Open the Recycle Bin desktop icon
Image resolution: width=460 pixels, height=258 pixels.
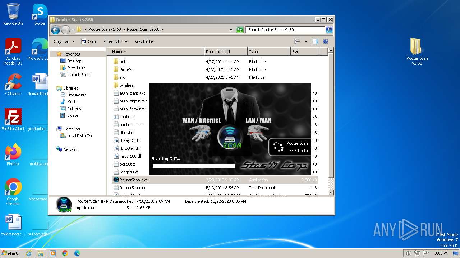tap(13, 14)
